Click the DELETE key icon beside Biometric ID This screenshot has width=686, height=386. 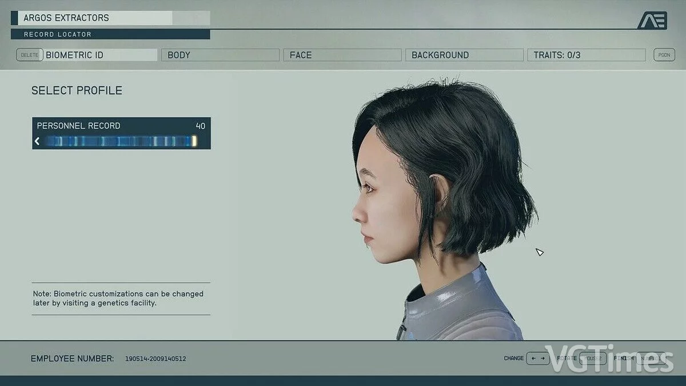[29, 55]
